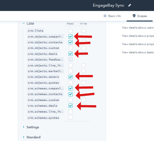Open the Basic info tab
Screen dimensions: 154x141
[x=112, y=16]
